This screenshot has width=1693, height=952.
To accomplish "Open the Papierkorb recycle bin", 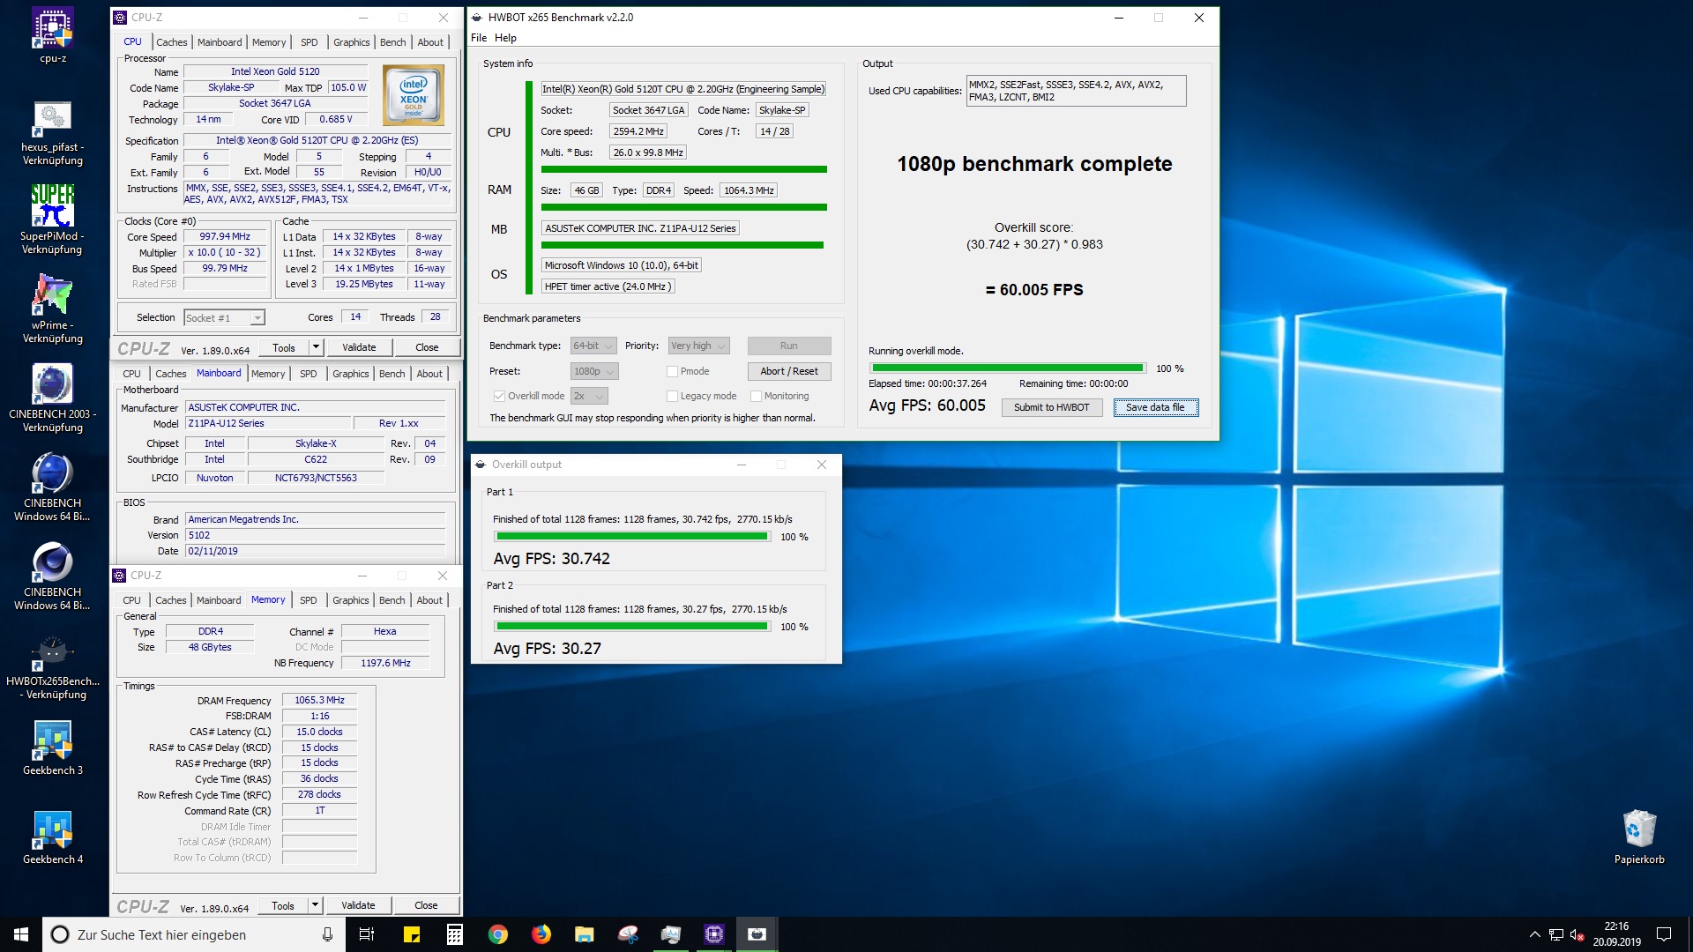I will (x=1639, y=837).
